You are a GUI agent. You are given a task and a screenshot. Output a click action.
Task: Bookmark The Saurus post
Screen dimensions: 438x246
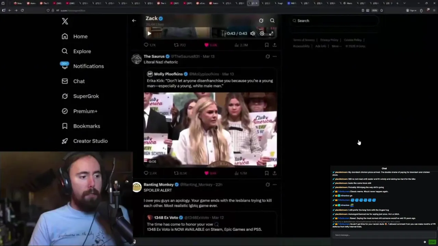pos(267,173)
